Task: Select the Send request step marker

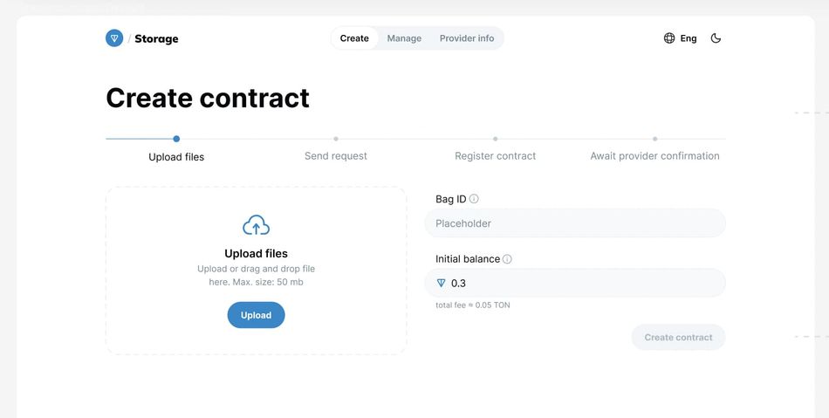Action: click(336, 139)
